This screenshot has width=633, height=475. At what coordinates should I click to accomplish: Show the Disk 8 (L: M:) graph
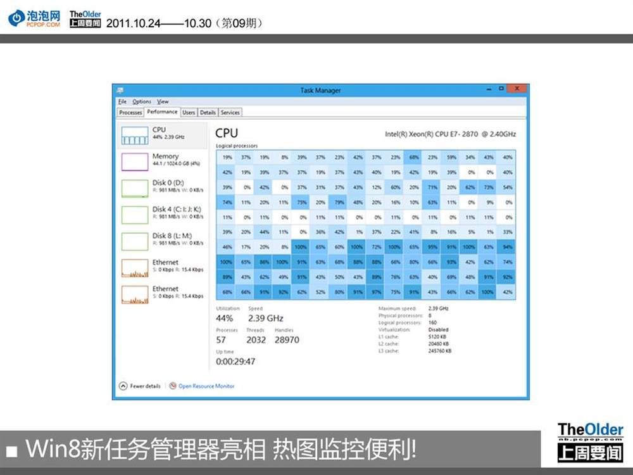coord(134,241)
